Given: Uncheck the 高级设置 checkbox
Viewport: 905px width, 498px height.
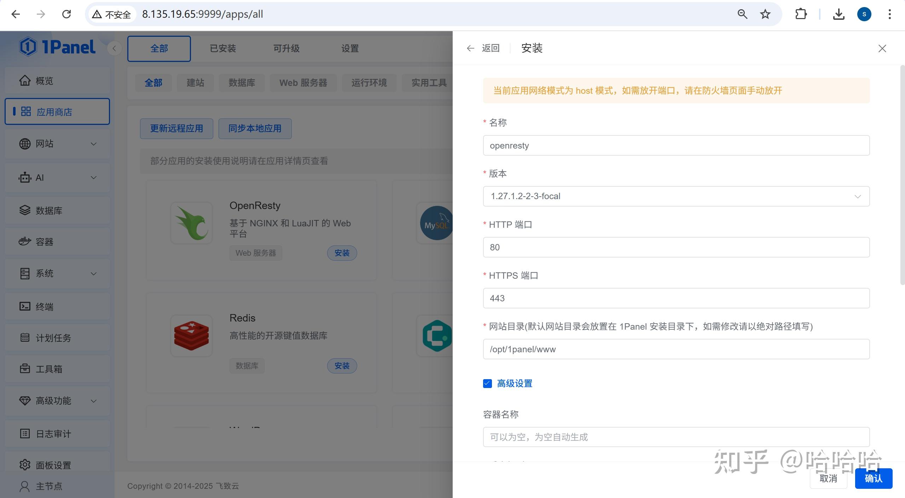Looking at the screenshot, I should coord(487,383).
